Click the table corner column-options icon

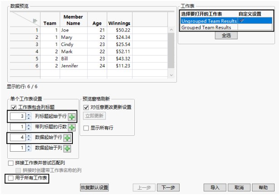(x=35, y=21)
